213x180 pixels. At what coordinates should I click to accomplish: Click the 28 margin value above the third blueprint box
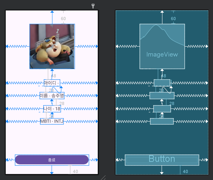pos(172,104)
